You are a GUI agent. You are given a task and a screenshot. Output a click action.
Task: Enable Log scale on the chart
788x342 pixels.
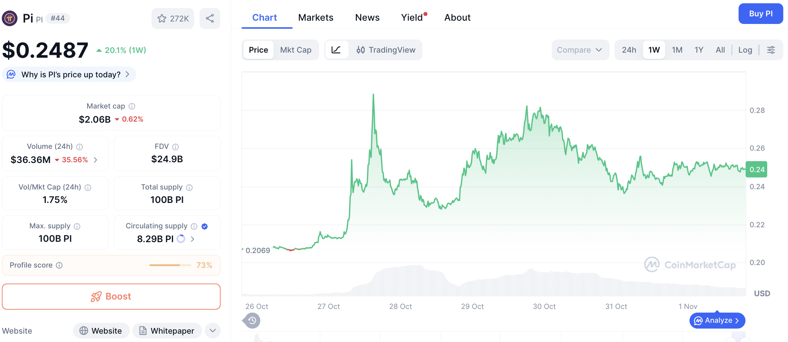pos(745,50)
